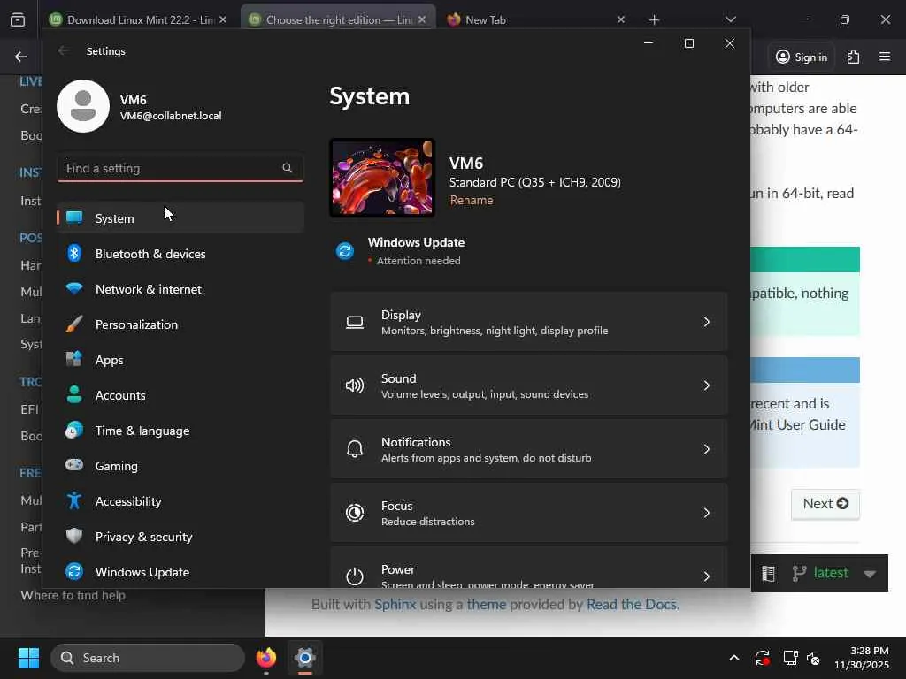Show hidden tray icons chevron
The height and width of the screenshot is (679, 906).
pyautogui.click(x=733, y=658)
